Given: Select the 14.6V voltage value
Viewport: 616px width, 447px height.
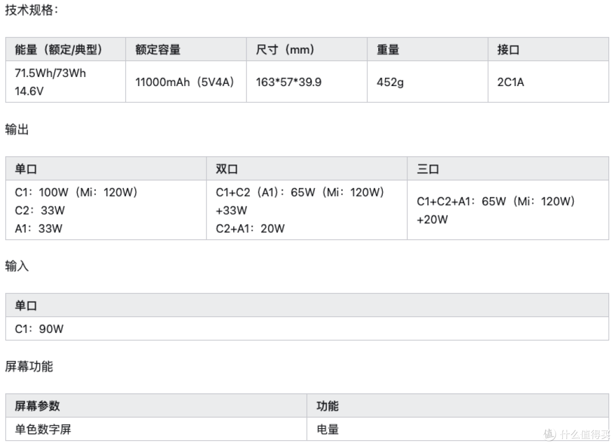Looking at the screenshot, I should 29,91.
